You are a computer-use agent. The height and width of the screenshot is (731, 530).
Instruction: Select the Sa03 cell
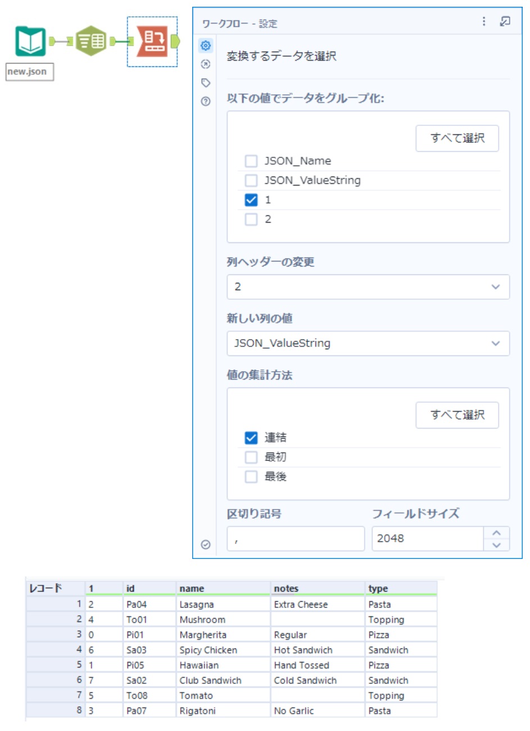(x=150, y=650)
